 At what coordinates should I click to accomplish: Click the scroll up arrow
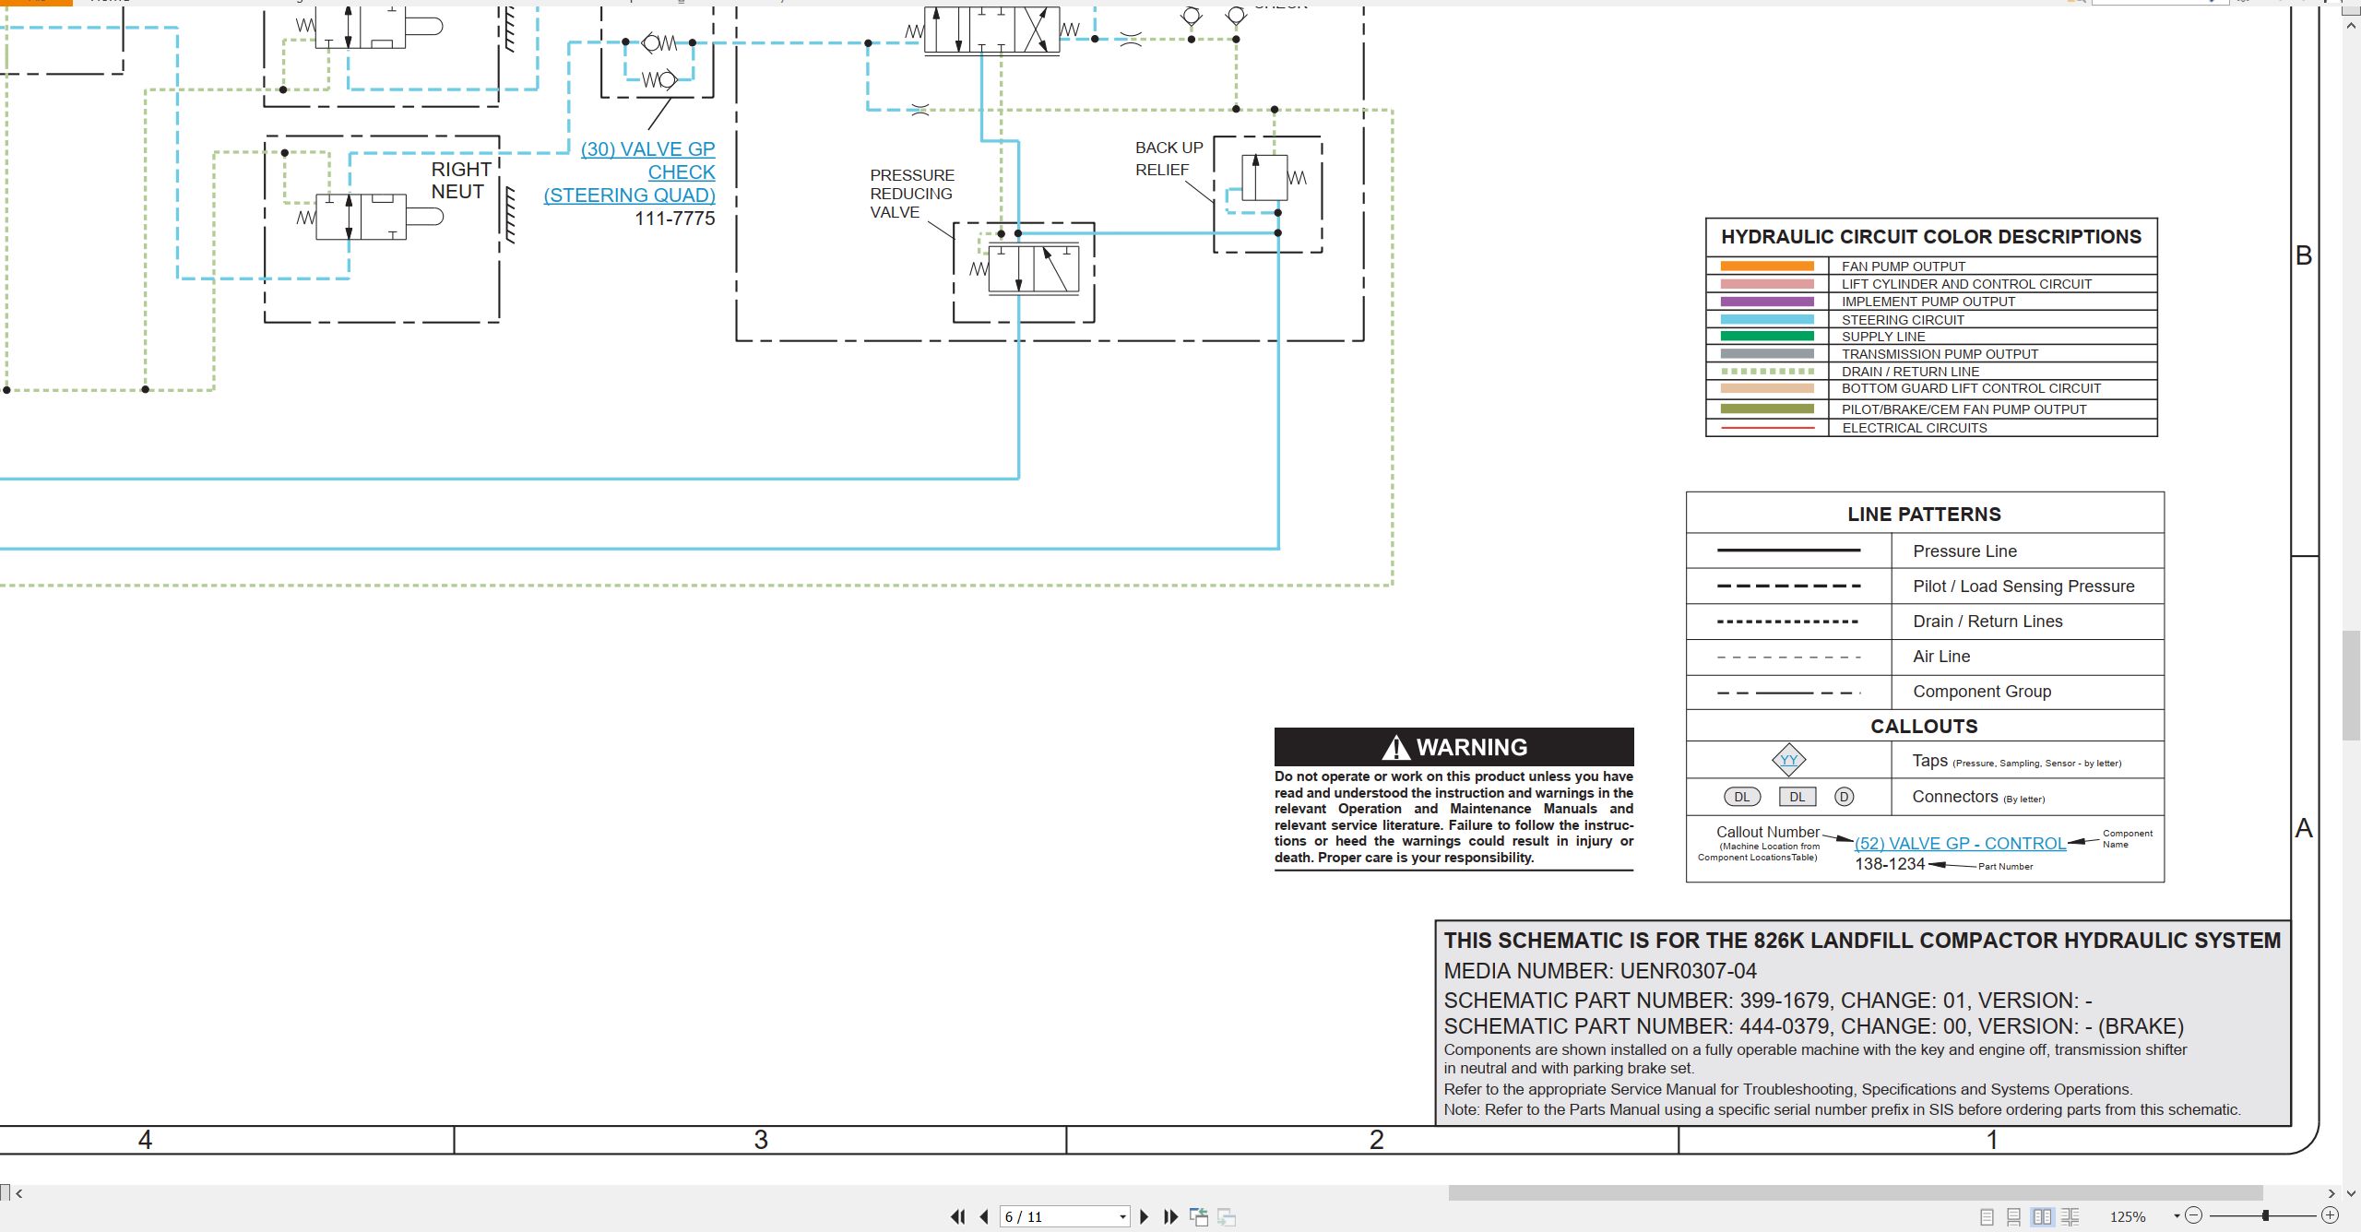point(2351,26)
